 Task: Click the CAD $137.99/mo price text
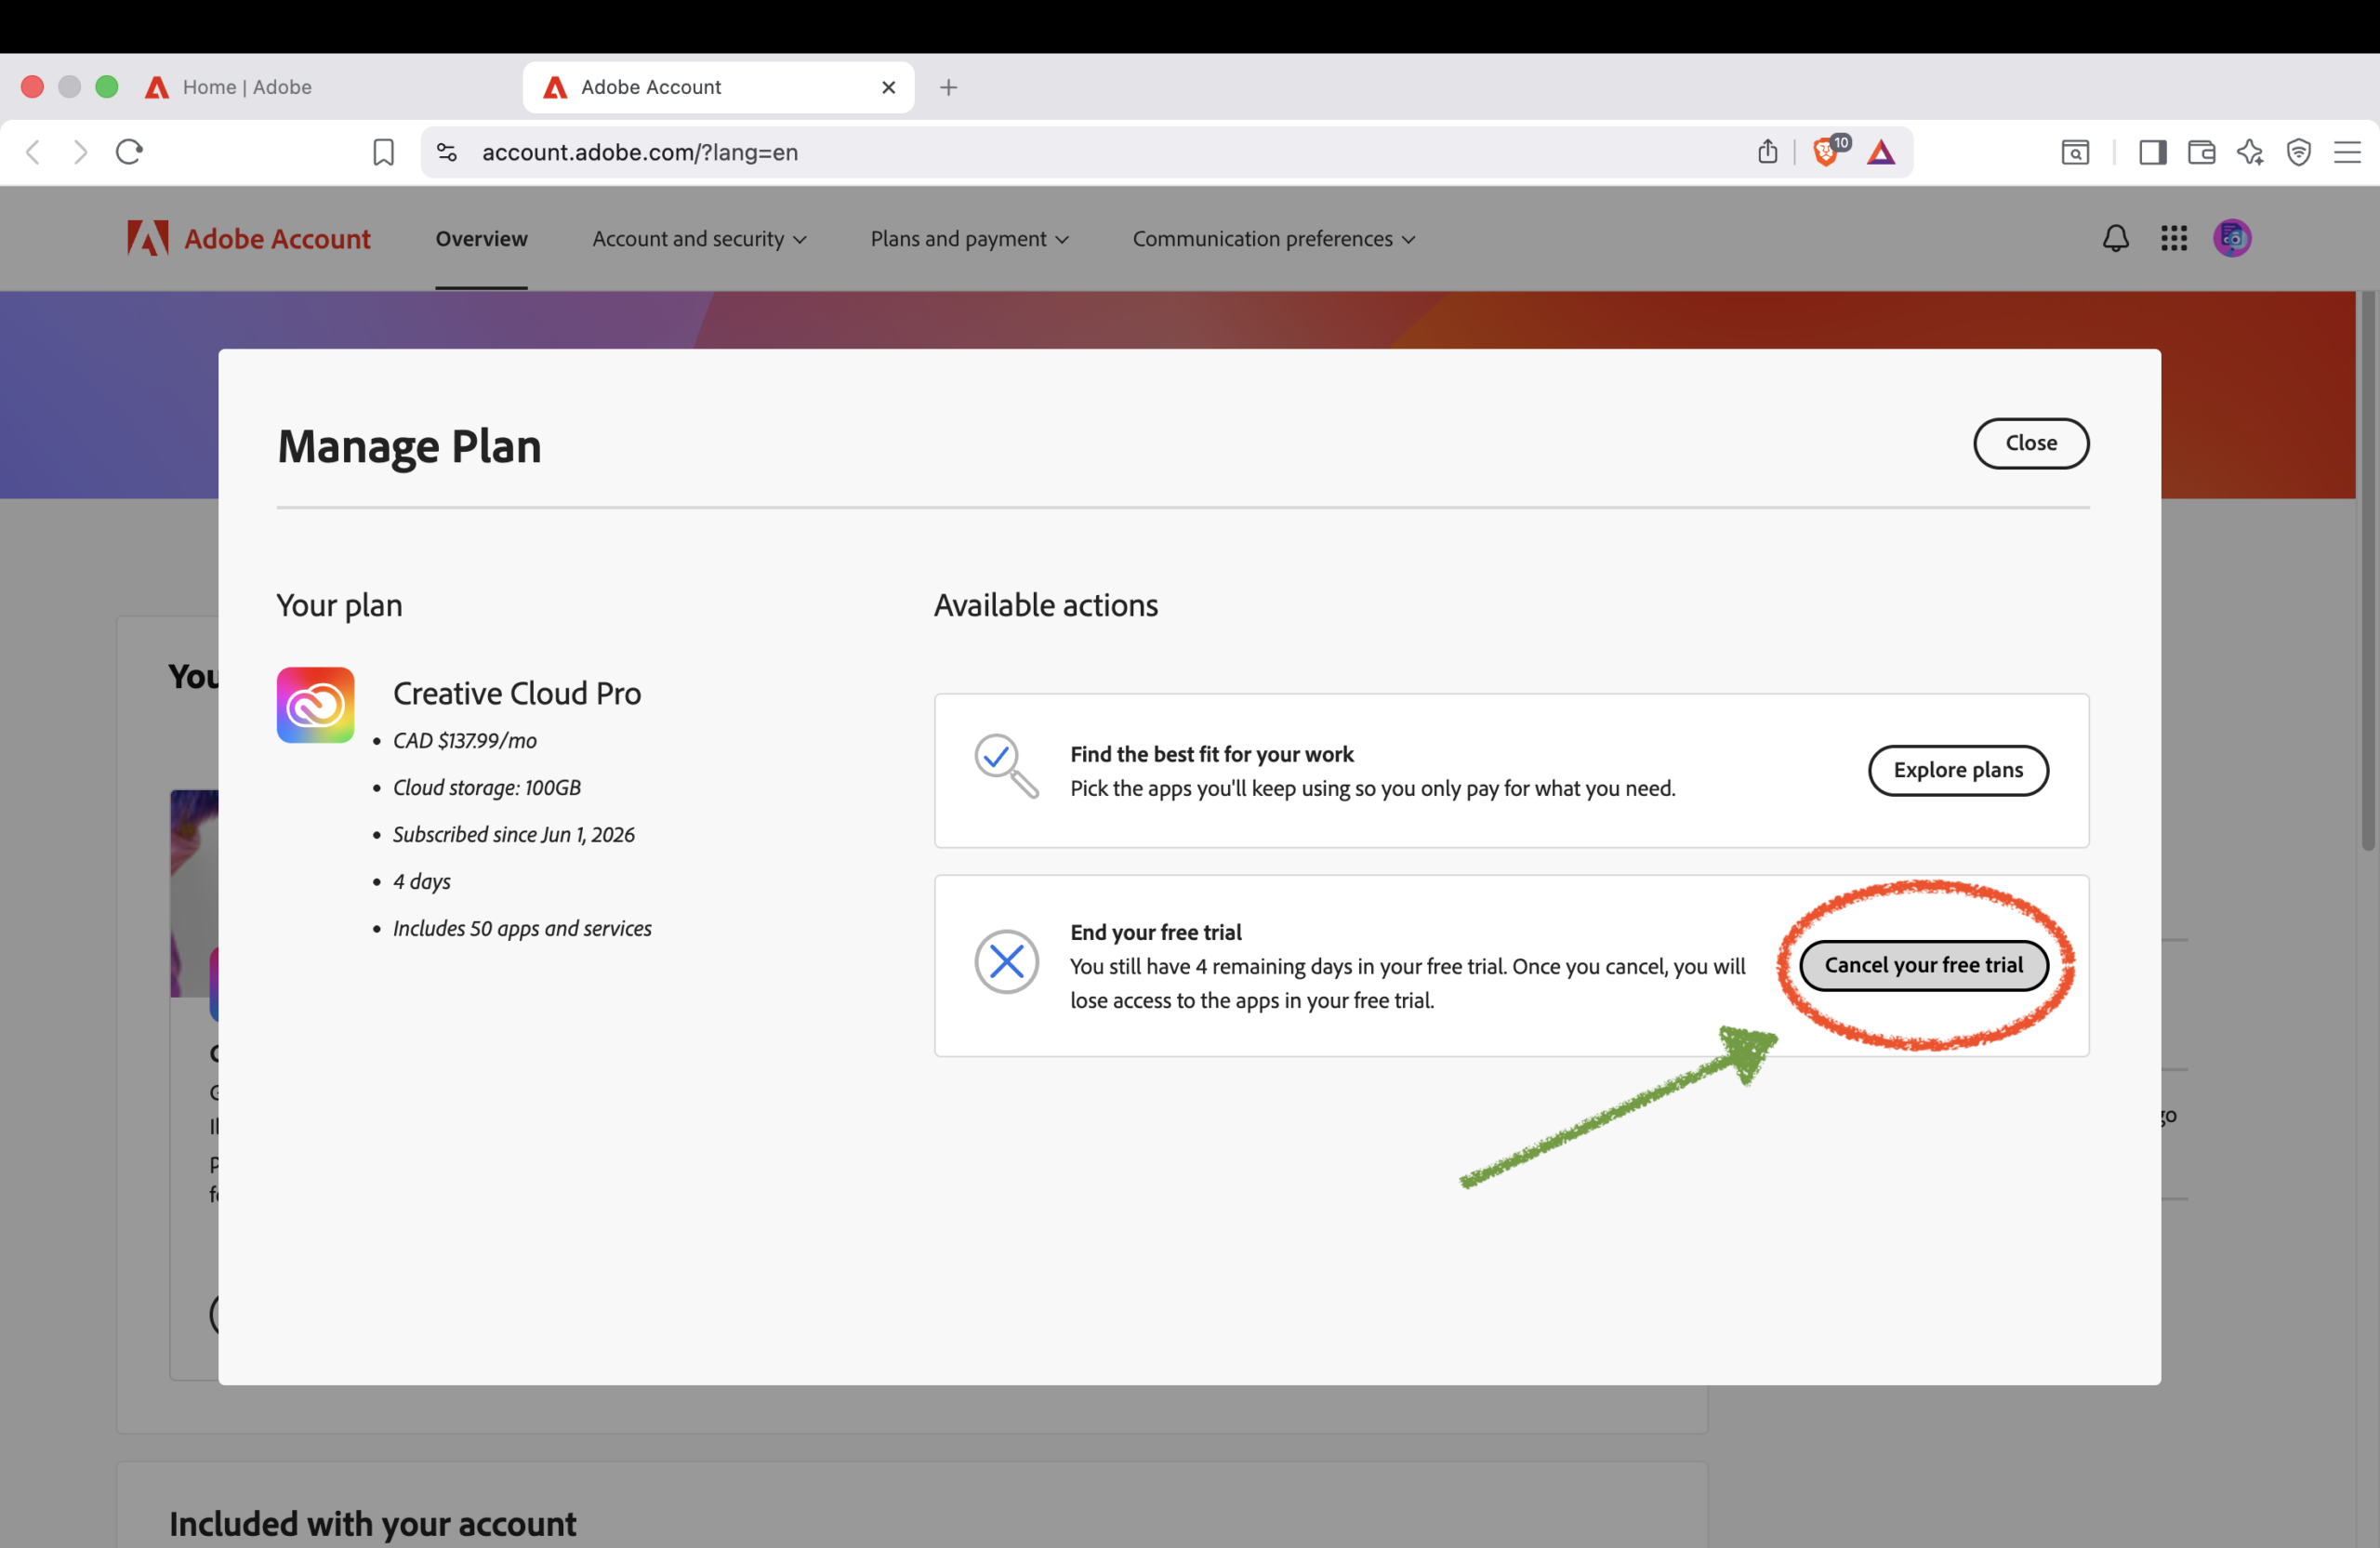coord(464,740)
